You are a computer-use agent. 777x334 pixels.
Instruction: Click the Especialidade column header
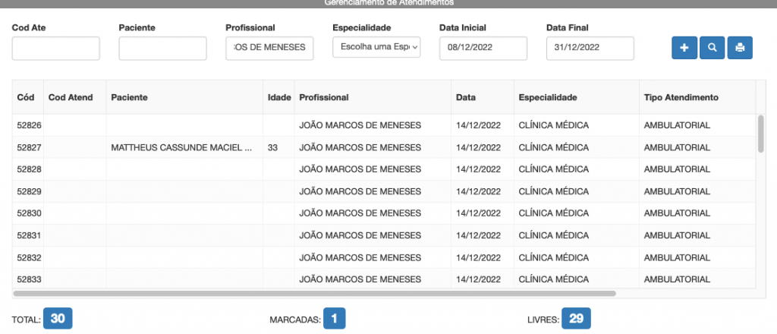(x=548, y=97)
